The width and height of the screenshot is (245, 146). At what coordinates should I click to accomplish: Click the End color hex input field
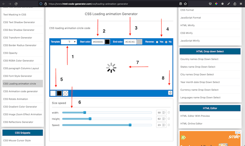click(x=130, y=42)
